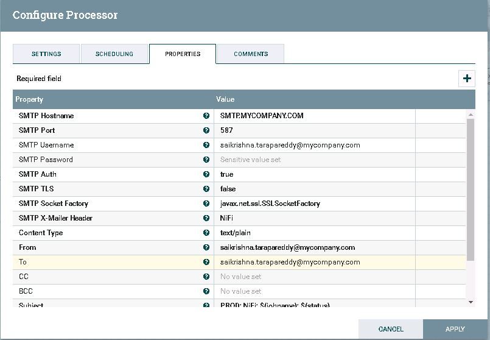
Task: Edit the SMTP TLS false value
Action: click(314, 189)
